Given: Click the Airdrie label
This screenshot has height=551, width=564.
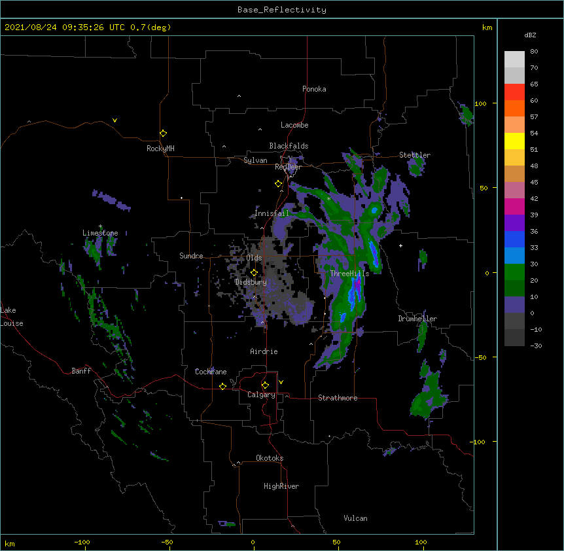Looking at the screenshot, I should point(264,351).
